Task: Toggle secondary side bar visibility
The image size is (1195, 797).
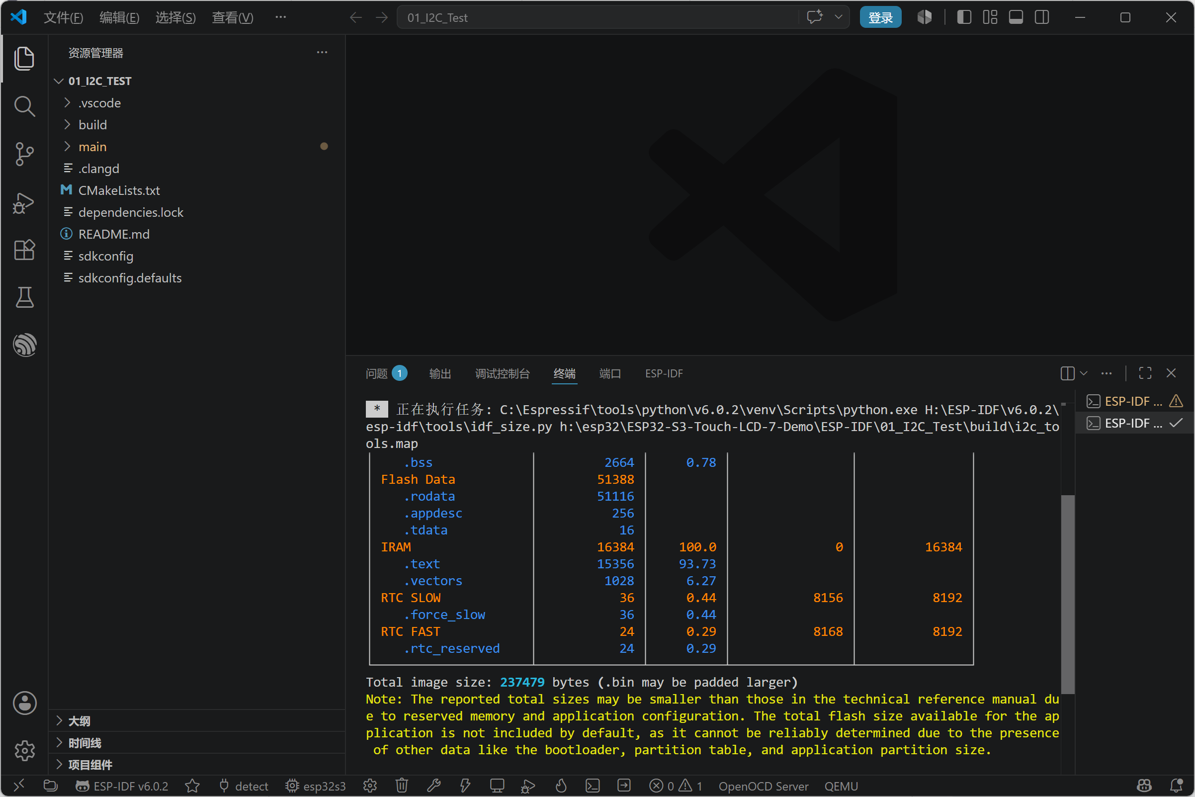Action: pos(1041,17)
